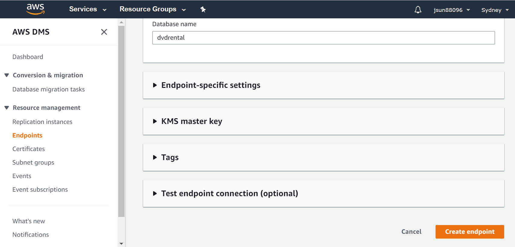This screenshot has width=515, height=247.
Task: Open the Services dropdown menu
Action: pyautogui.click(x=88, y=9)
